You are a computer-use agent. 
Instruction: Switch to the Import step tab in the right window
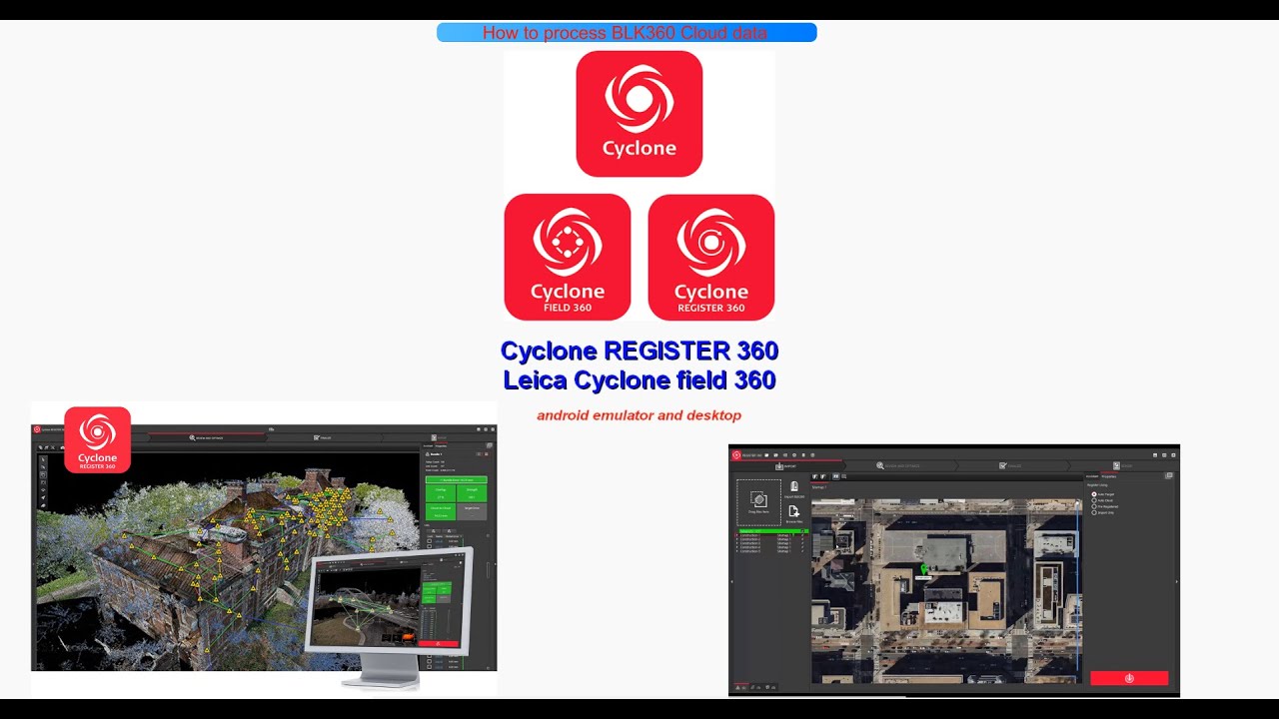pyautogui.click(x=785, y=466)
